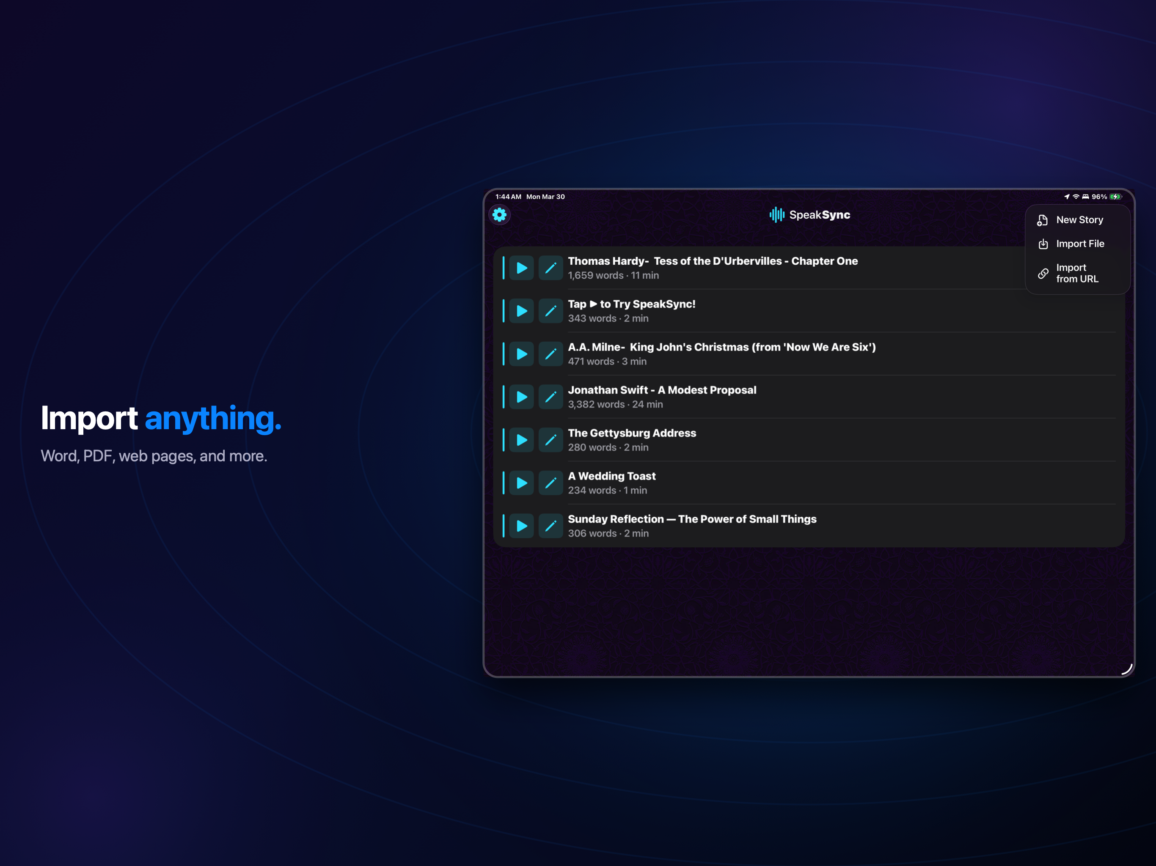1156x866 pixels.
Task: Open King John's Christmas title text
Action: (x=722, y=347)
